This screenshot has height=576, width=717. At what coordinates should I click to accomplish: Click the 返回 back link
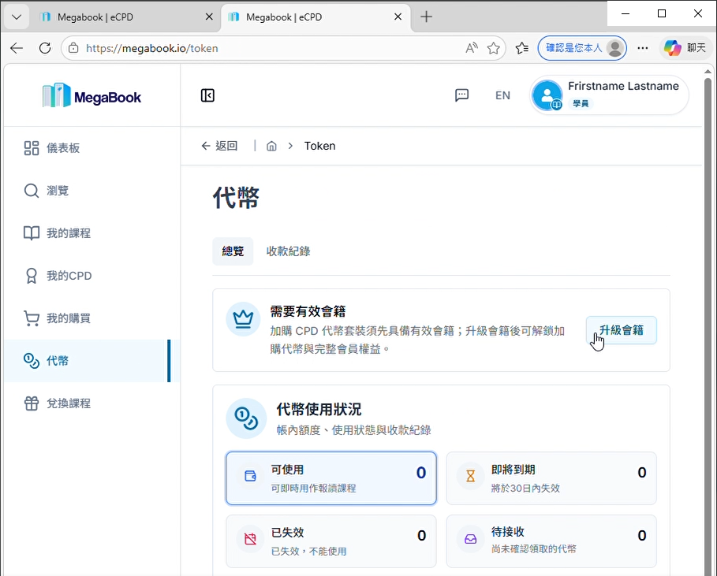pyautogui.click(x=219, y=146)
